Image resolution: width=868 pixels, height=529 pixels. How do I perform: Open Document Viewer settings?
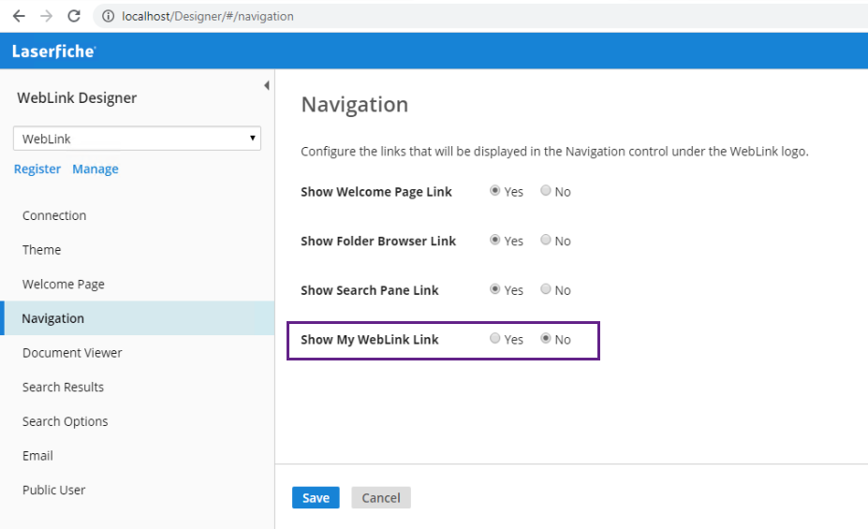click(72, 352)
